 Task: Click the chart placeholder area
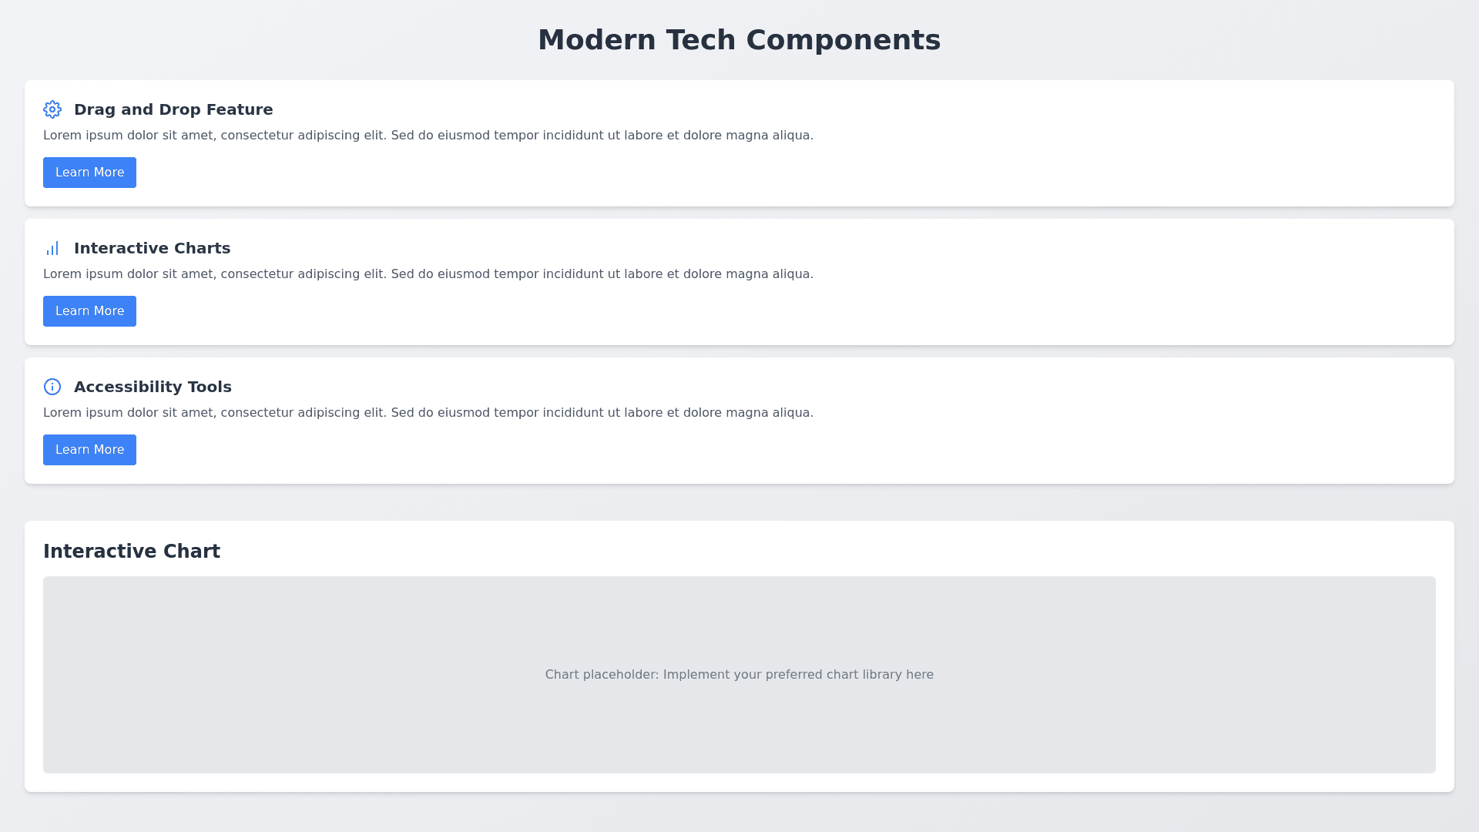pos(739,675)
